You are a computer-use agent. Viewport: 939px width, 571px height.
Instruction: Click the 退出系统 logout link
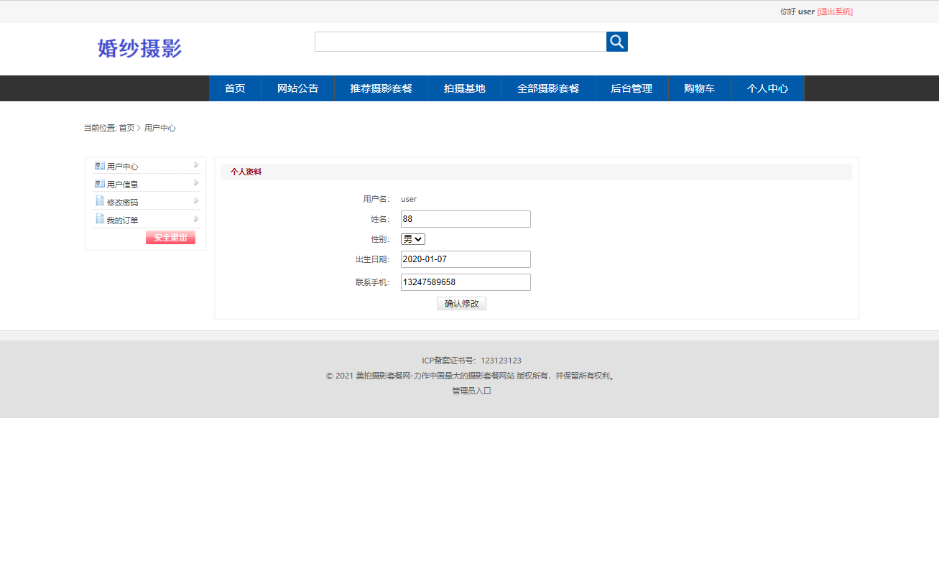[x=835, y=11]
